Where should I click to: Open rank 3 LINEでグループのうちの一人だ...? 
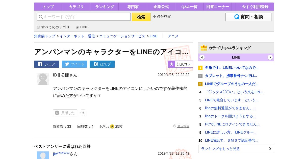(x=232, y=84)
